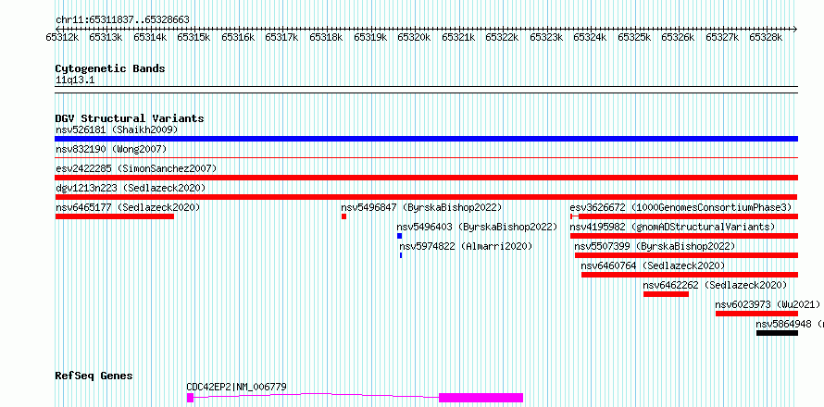Click the 65326k ruler tick label
The width and height of the screenshot is (824, 407).
[x=678, y=37]
